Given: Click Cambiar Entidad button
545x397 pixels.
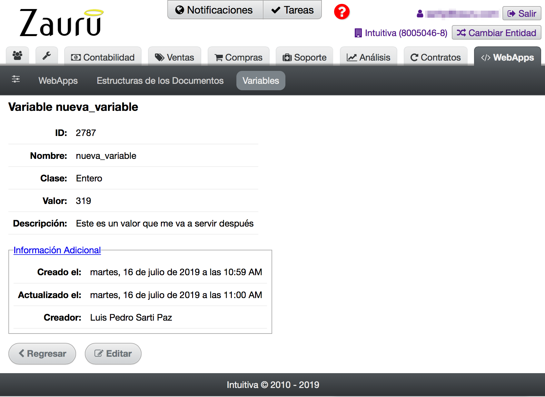Looking at the screenshot, I should coord(497,33).
